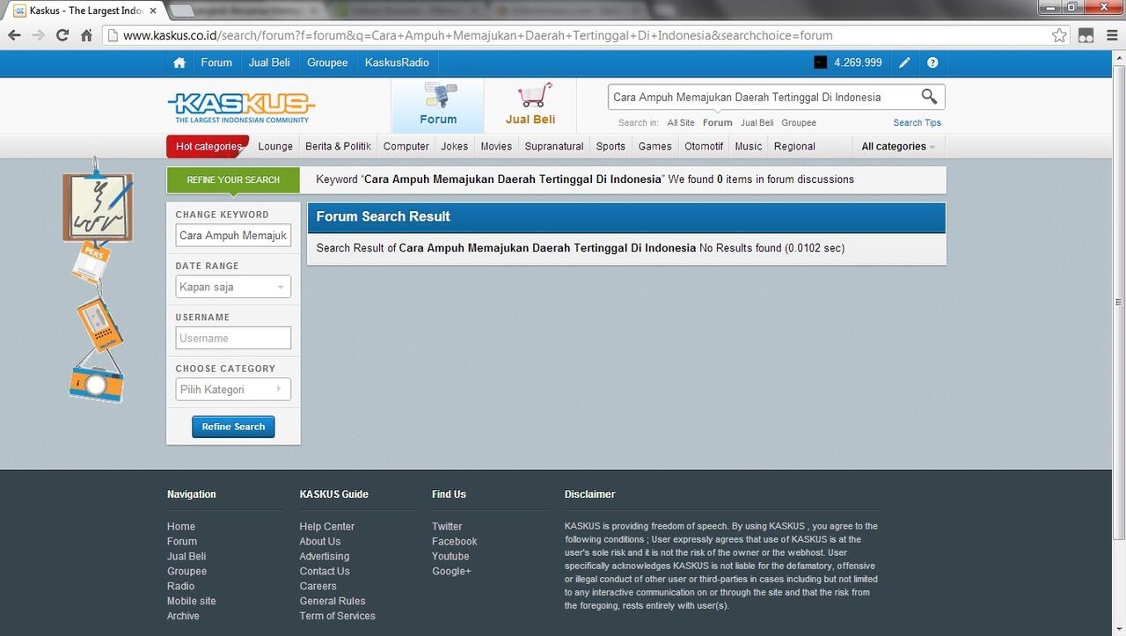
Task: Open the Games category
Action: (655, 146)
